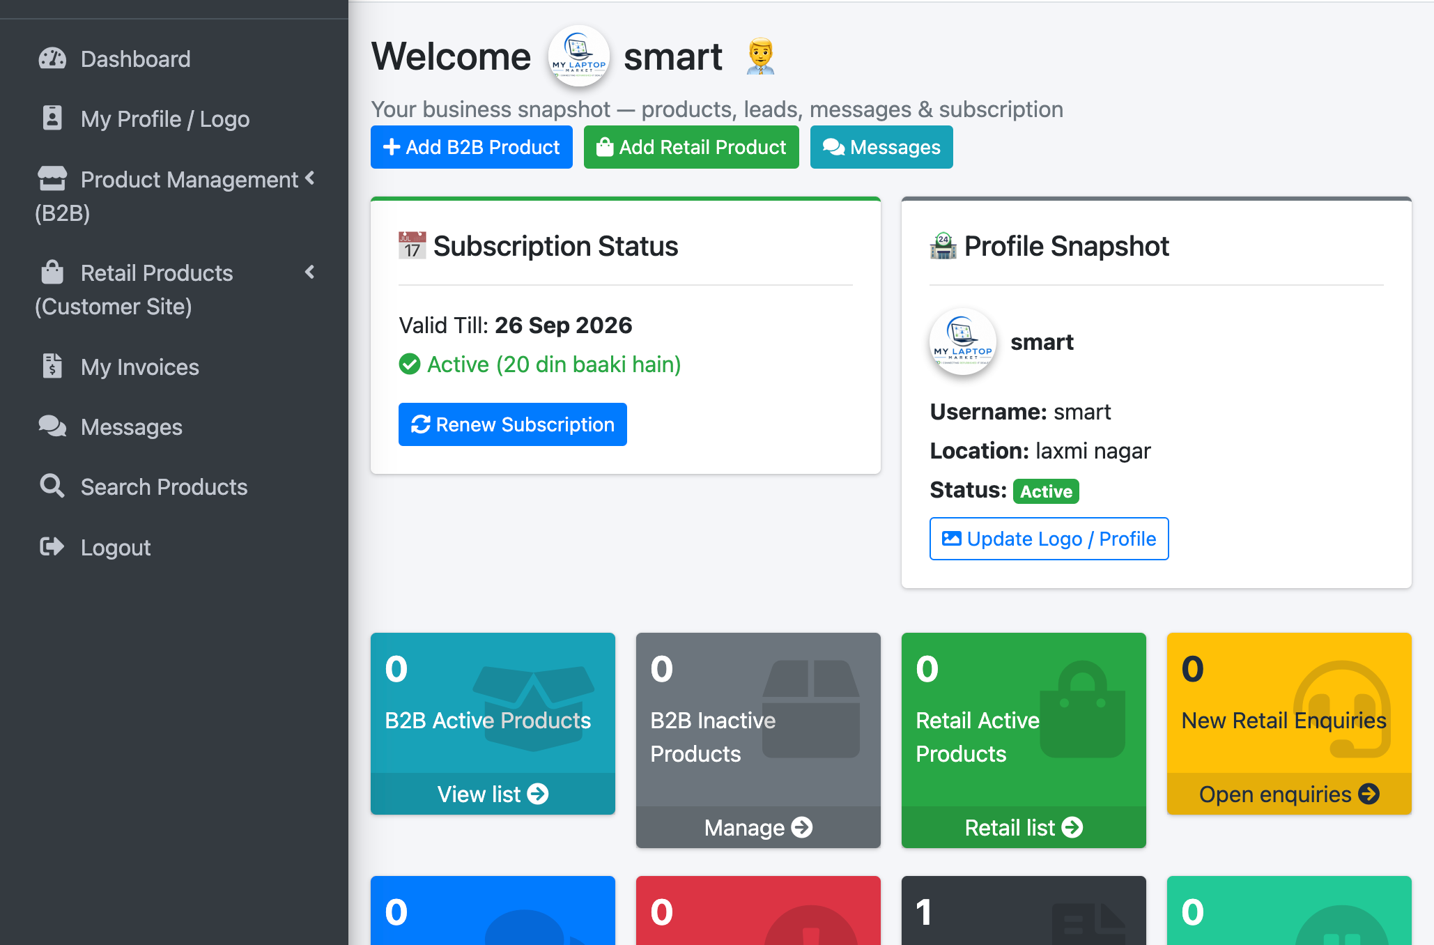
Task: Select Logout in the sidebar
Action: click(x=174, y=547)
